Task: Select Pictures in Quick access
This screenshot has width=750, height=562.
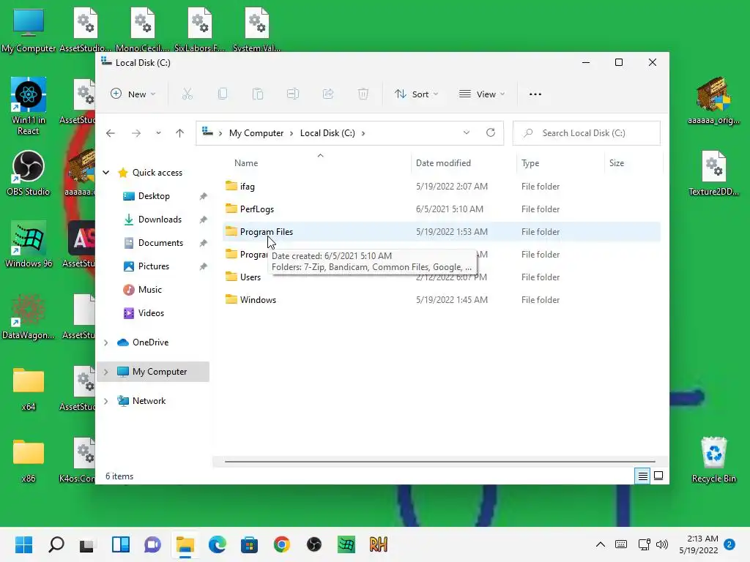Action: coord(154,266)
